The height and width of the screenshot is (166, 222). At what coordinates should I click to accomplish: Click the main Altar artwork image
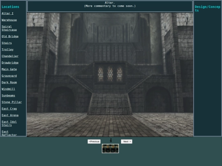pyautogui.click(x=110, y=75)
